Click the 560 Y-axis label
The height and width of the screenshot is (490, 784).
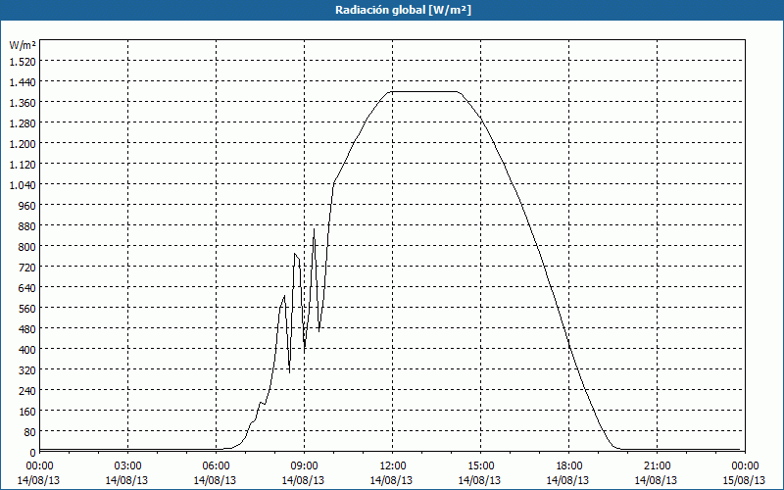[28, 309]
